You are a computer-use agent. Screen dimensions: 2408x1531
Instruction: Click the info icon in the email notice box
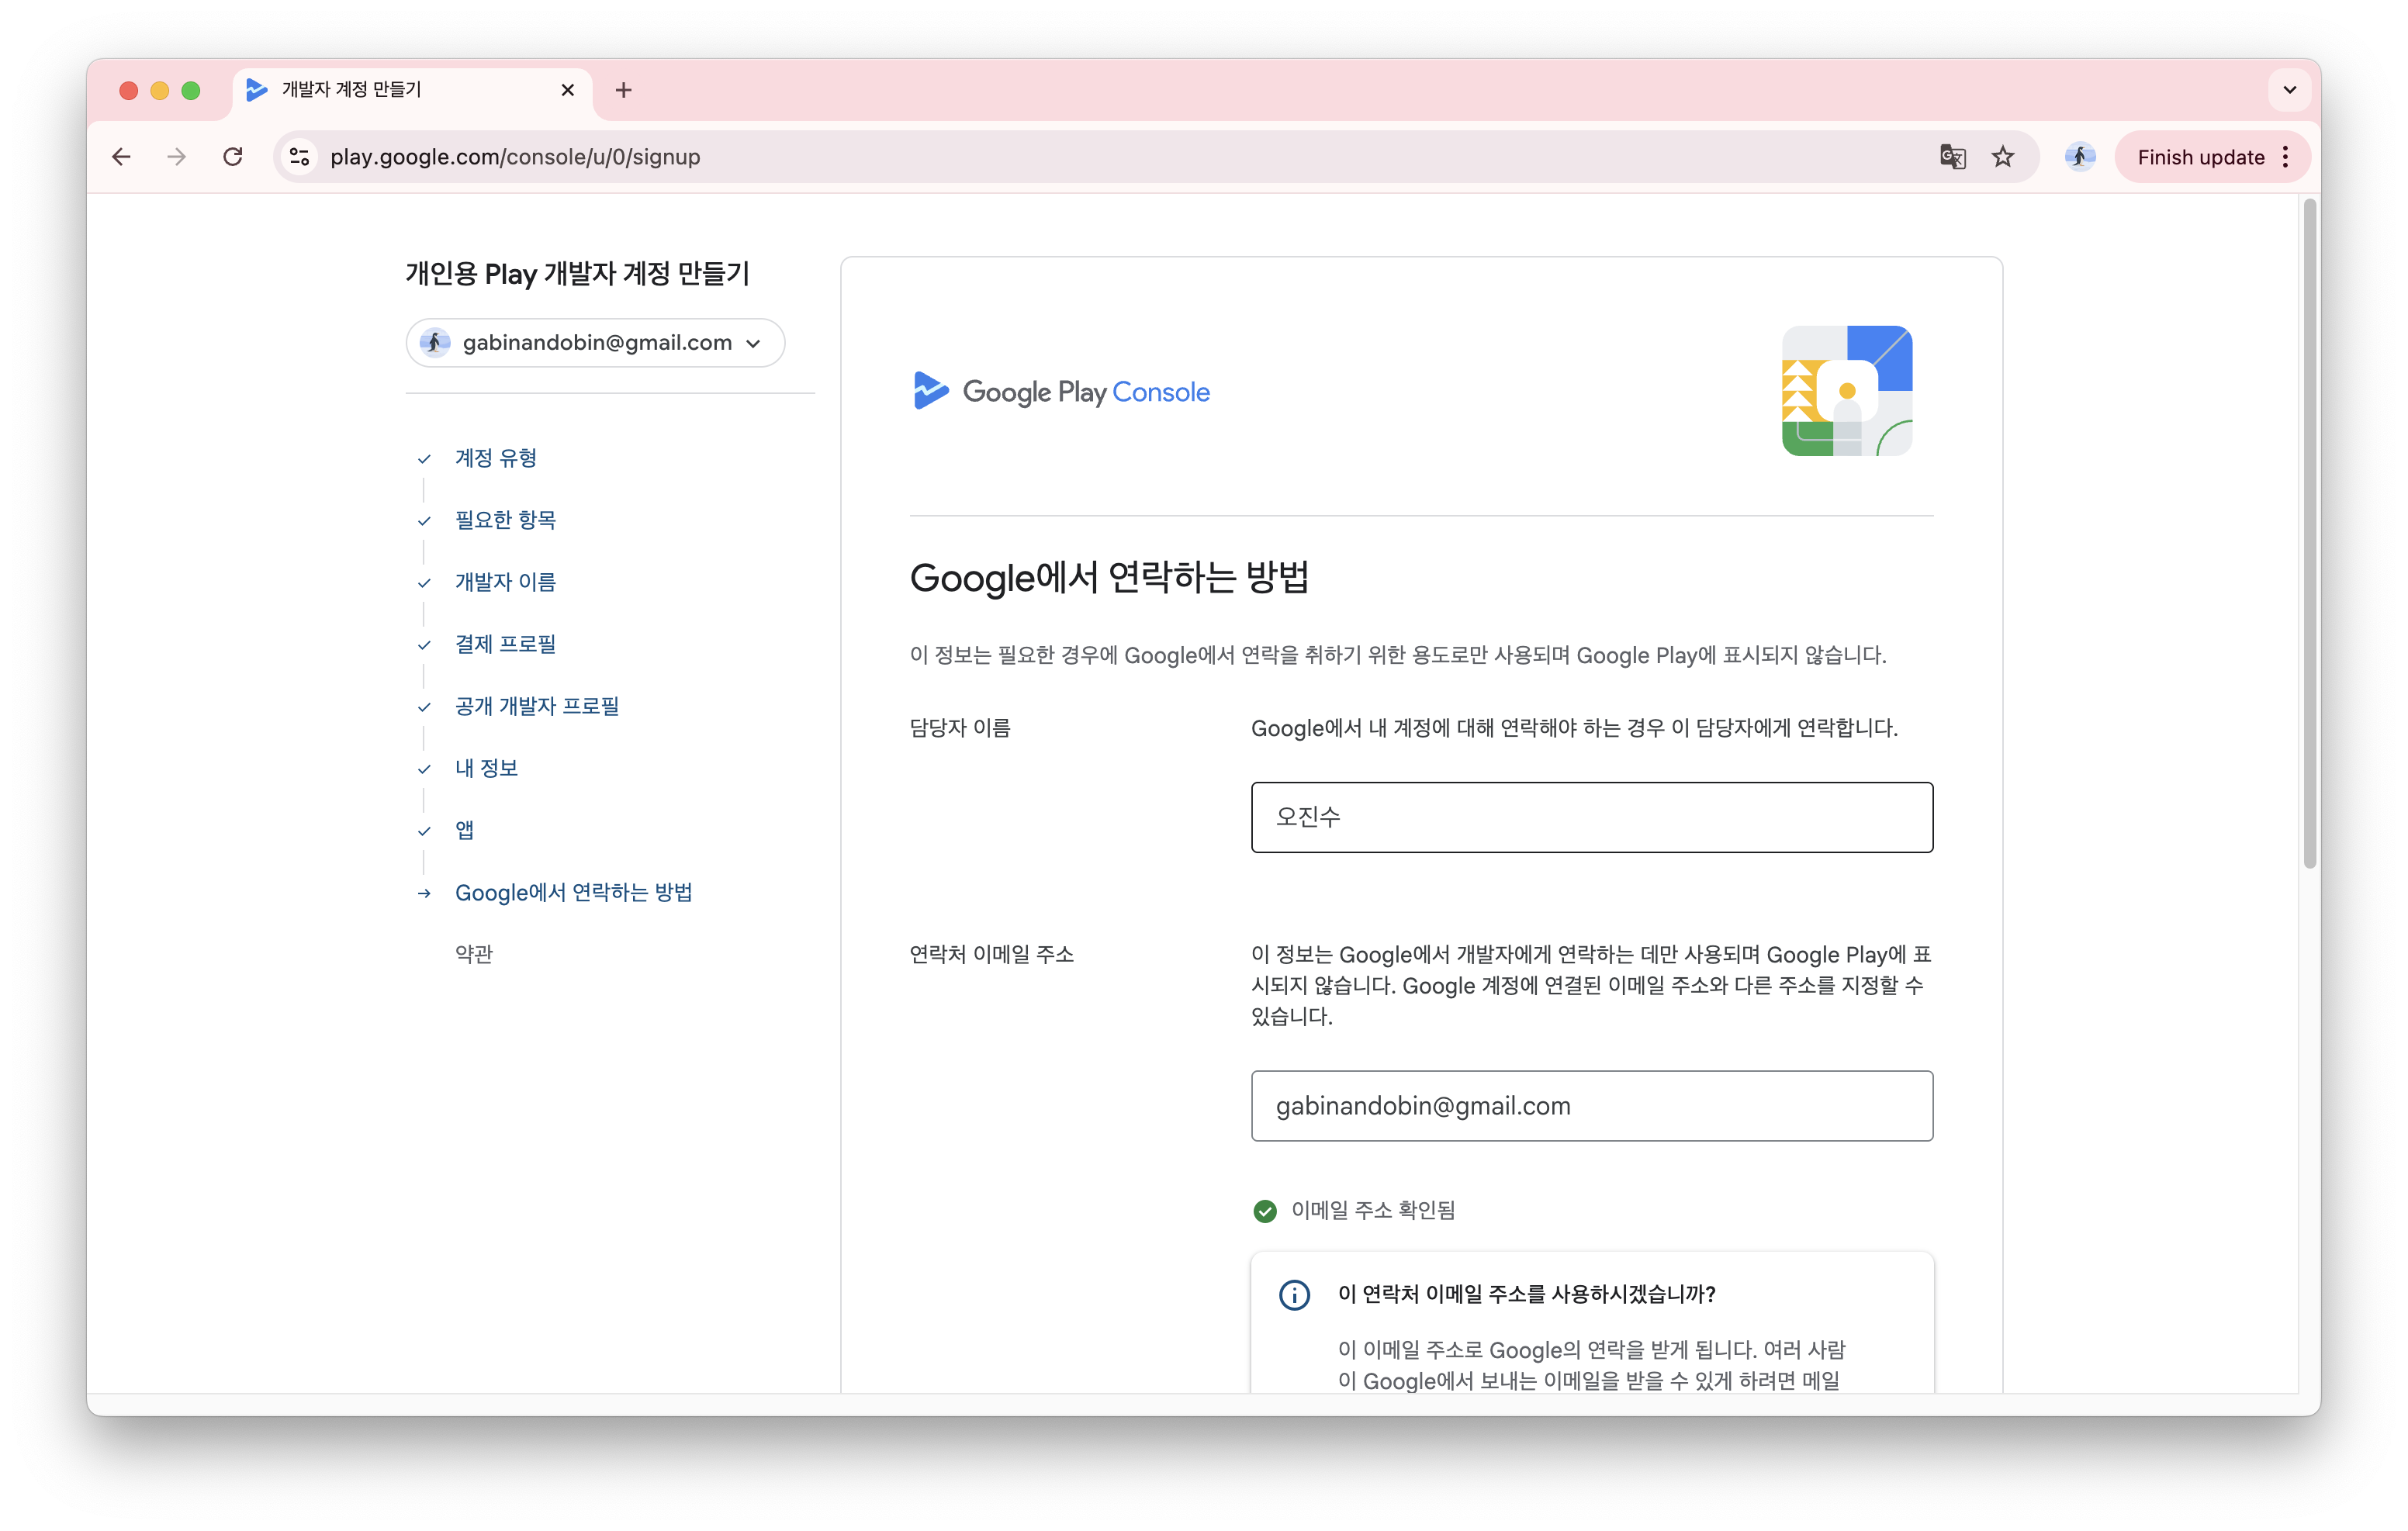pos(1294,1294)
